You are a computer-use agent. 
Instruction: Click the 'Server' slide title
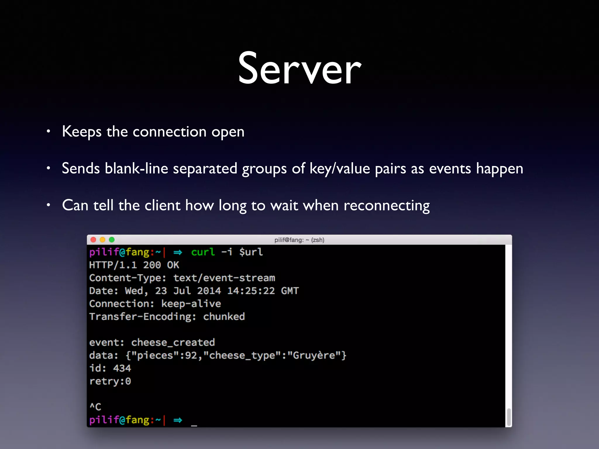[x=299, y=69]
